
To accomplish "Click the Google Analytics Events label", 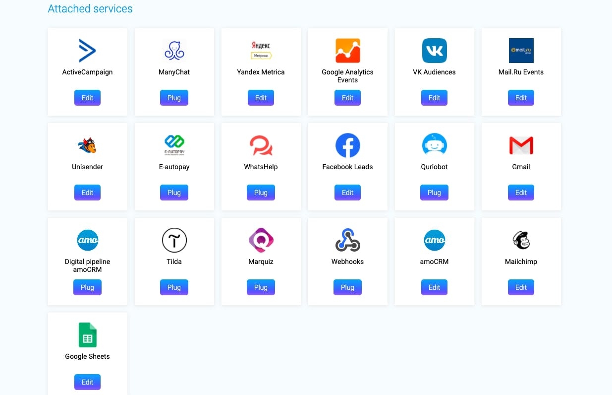I will click(x=347, y=76).
